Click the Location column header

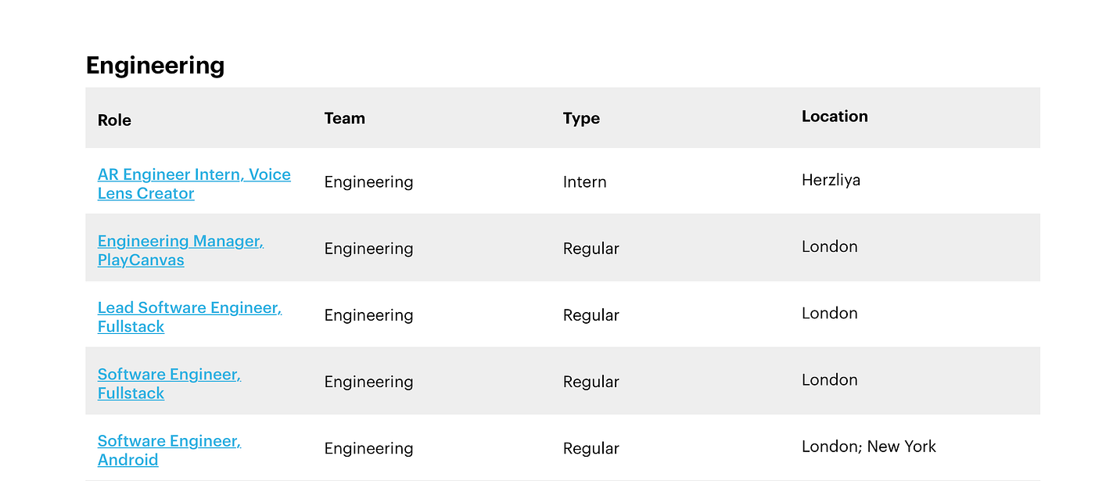[x=835, y=116]
